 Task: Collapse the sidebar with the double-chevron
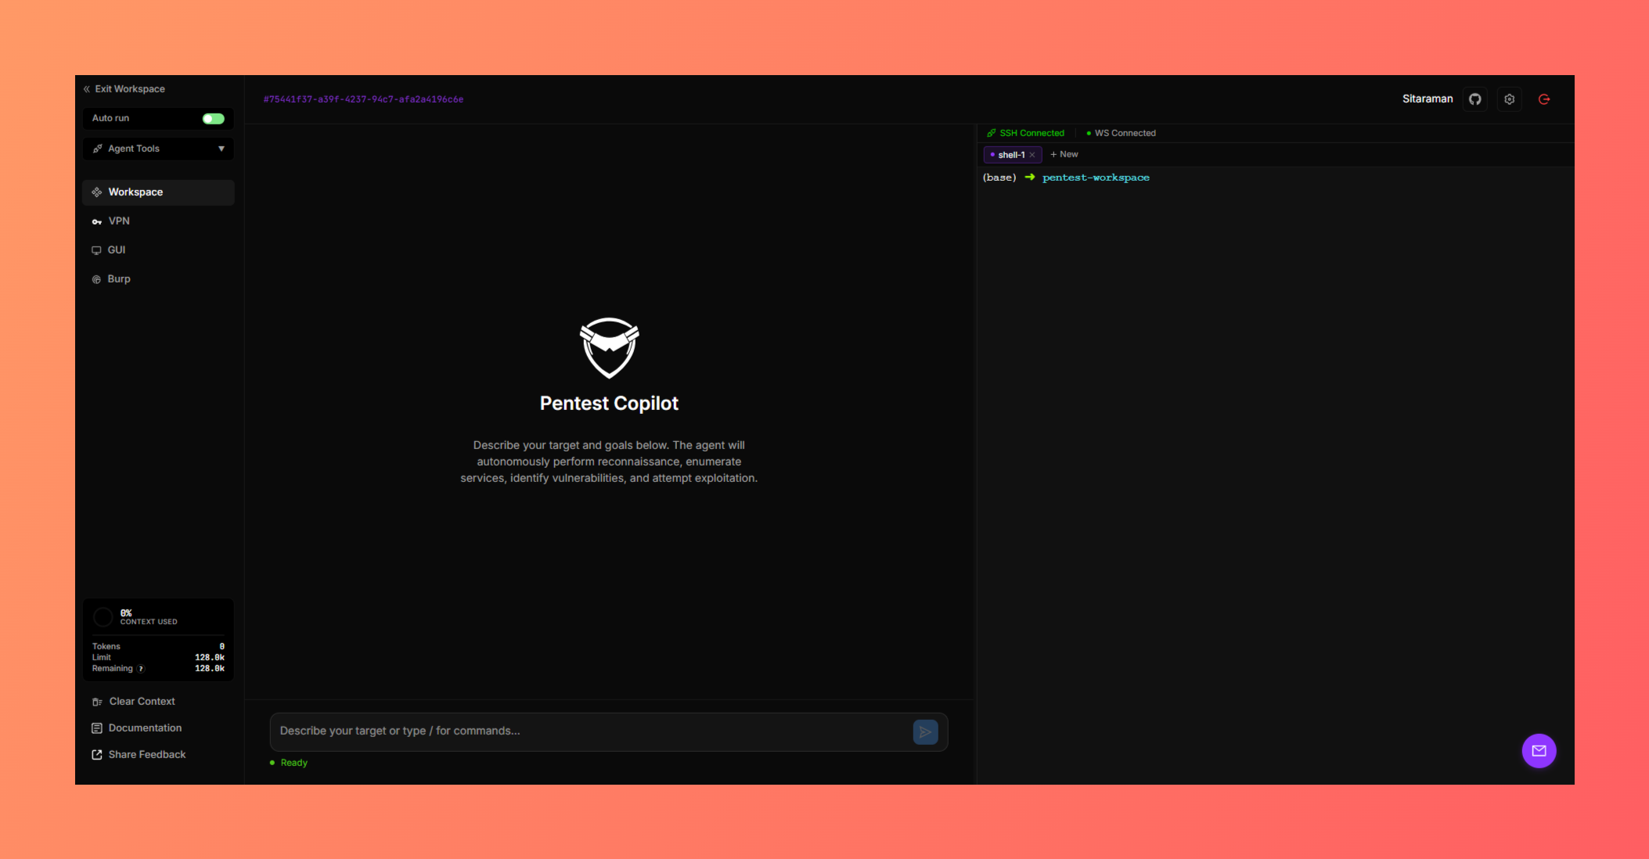(86, 89)
